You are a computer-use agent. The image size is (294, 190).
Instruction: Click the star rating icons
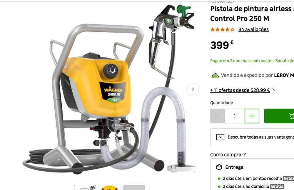click(222, 29)
